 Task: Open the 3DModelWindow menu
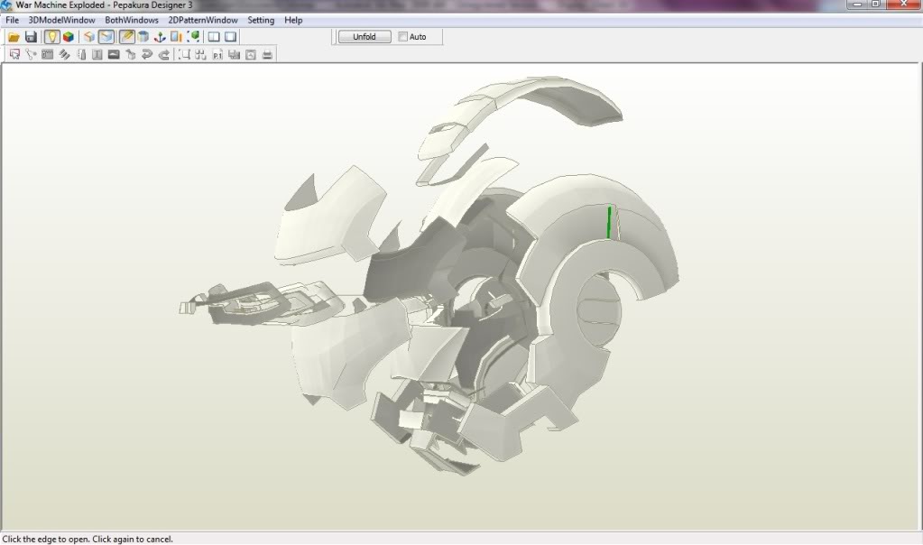point(62,20)
